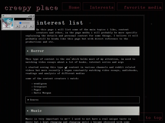Screen dimensions: 165x123
Task: Go to the Home page
Action: tap(71, 6)
